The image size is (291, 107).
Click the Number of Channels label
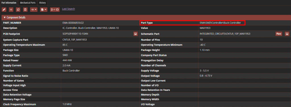coord(153,65)
